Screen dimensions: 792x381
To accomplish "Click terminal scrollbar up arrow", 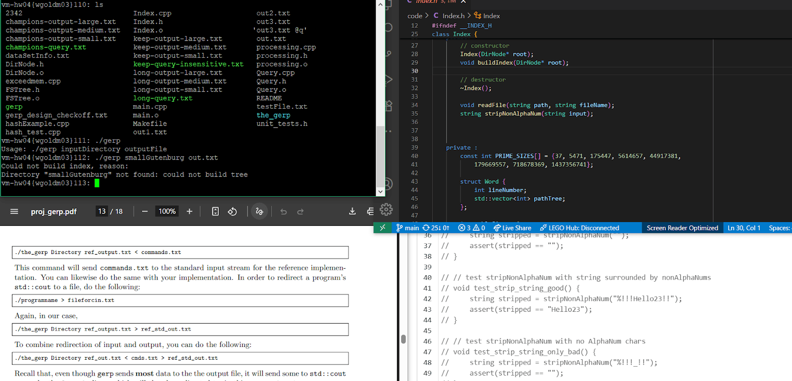I will tap(381, 4).
